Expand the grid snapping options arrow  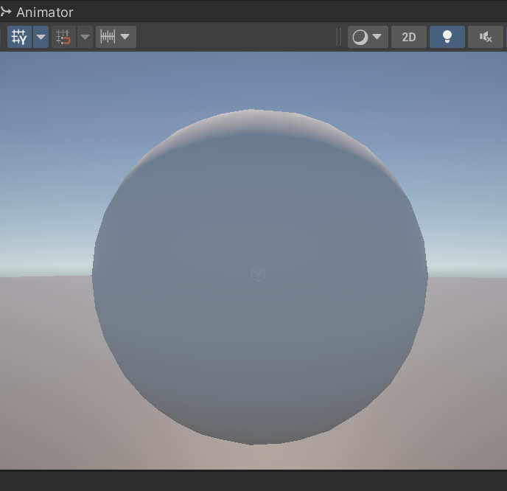click(x=85, y=37)
